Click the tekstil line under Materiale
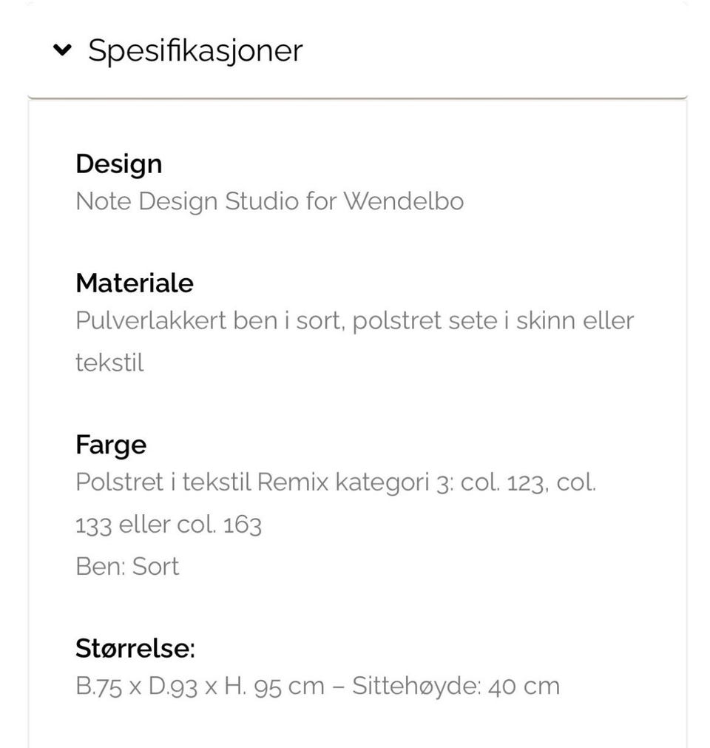The image size is (710, 748). coord(109,363)
